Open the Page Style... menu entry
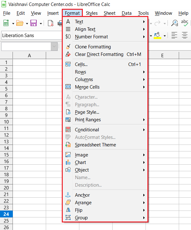The height and width of the screenshot is (230, 191). [105, 112]
